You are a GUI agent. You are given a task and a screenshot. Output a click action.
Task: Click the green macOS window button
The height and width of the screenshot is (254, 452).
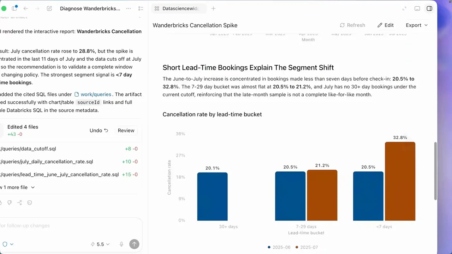coord(4,8)
